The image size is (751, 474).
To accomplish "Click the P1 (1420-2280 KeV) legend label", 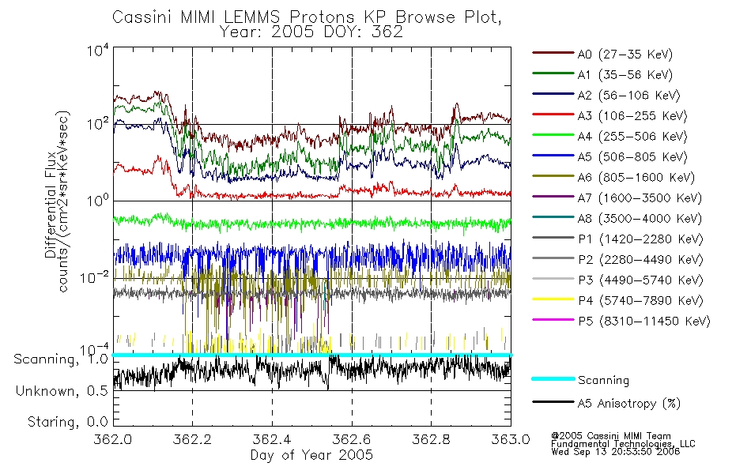I will 640,239.
